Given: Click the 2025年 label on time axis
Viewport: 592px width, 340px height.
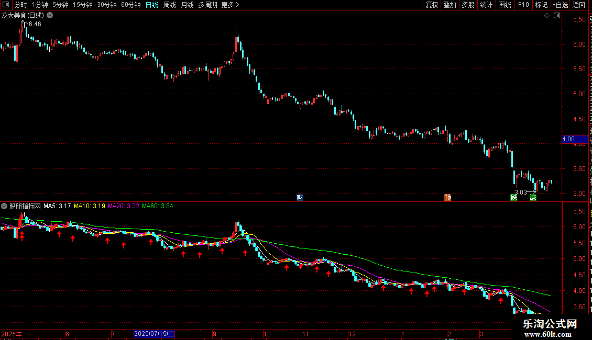Looking at the screenshot, I should pyautogui.click(x=12, y=334).
